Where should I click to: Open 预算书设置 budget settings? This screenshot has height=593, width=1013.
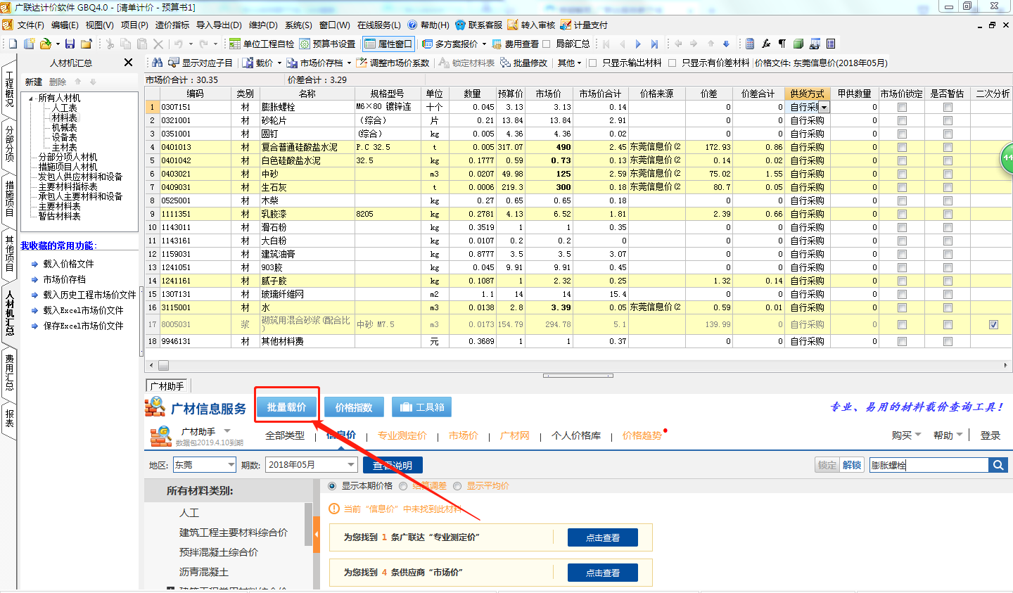pos(327,44)
